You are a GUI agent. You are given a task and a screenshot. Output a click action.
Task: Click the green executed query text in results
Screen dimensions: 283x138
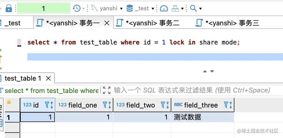51,90
